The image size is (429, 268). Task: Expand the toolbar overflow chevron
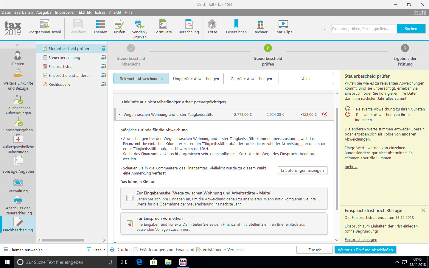325,29
